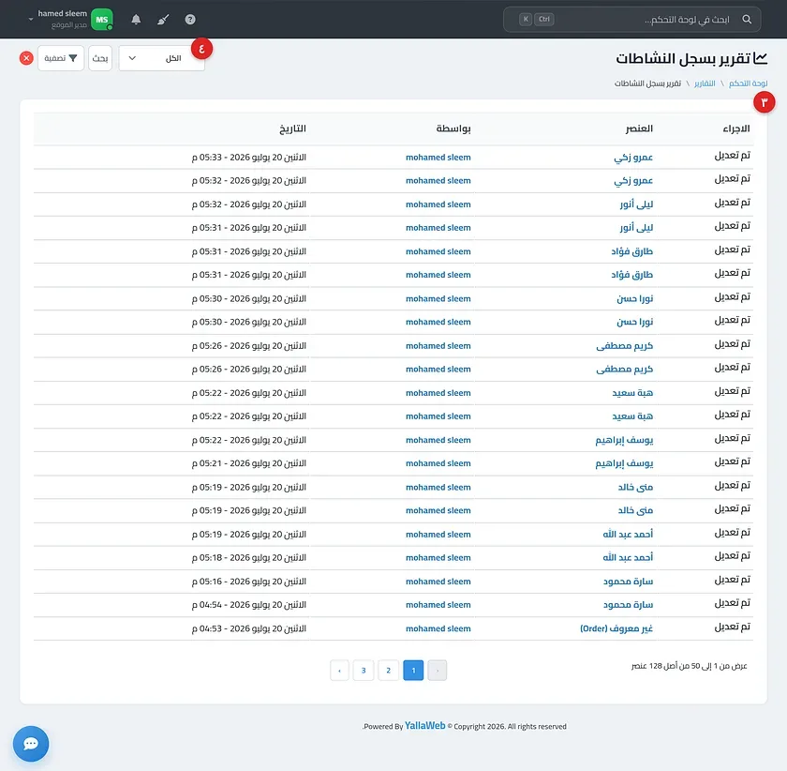
Task: Open أحمد عبد الله entry at 05:19
Action: pos(628,535)
